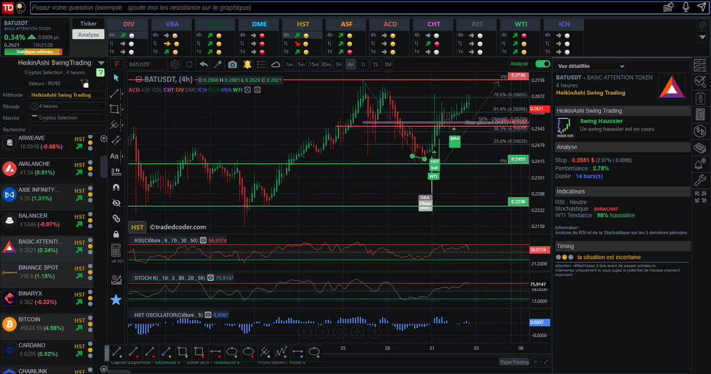Screen dimensions: 711x374
Task: Click the Analyse button under Ticker
Action: coord(88,35)
